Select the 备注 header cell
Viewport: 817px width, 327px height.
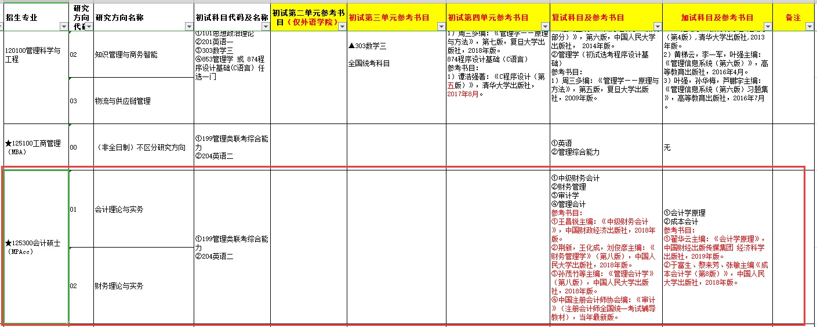coord(793,17)
